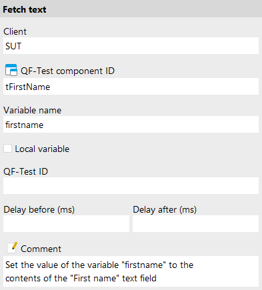Click the QF-Test ID label

(x=26, y=171)
